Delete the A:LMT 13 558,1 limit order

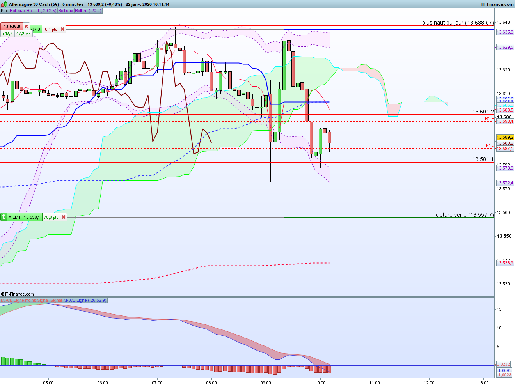tap(64, 217)
